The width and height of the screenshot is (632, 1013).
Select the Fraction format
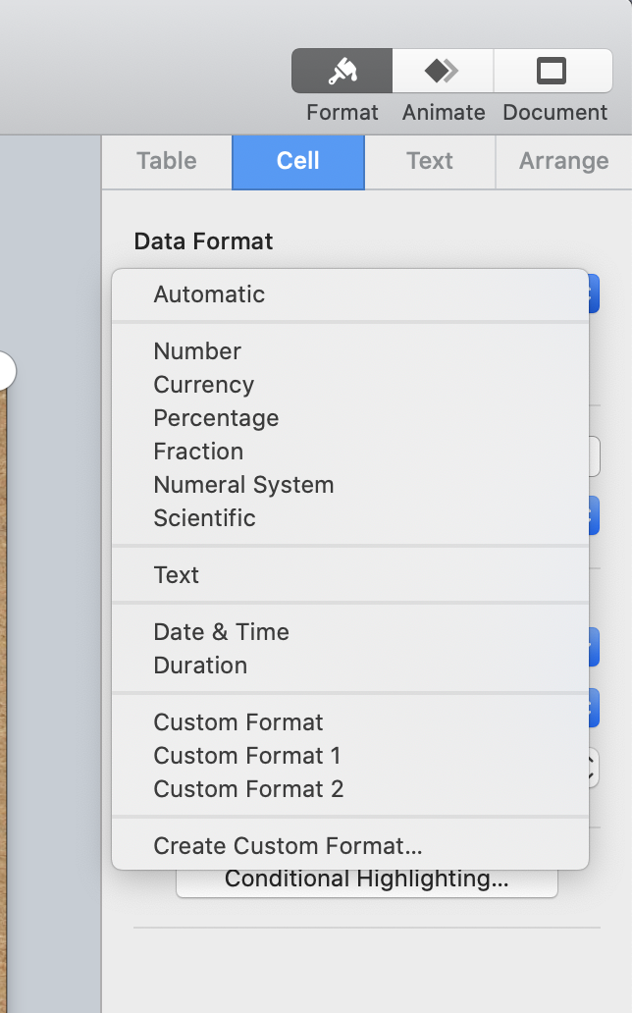(198, 452)
